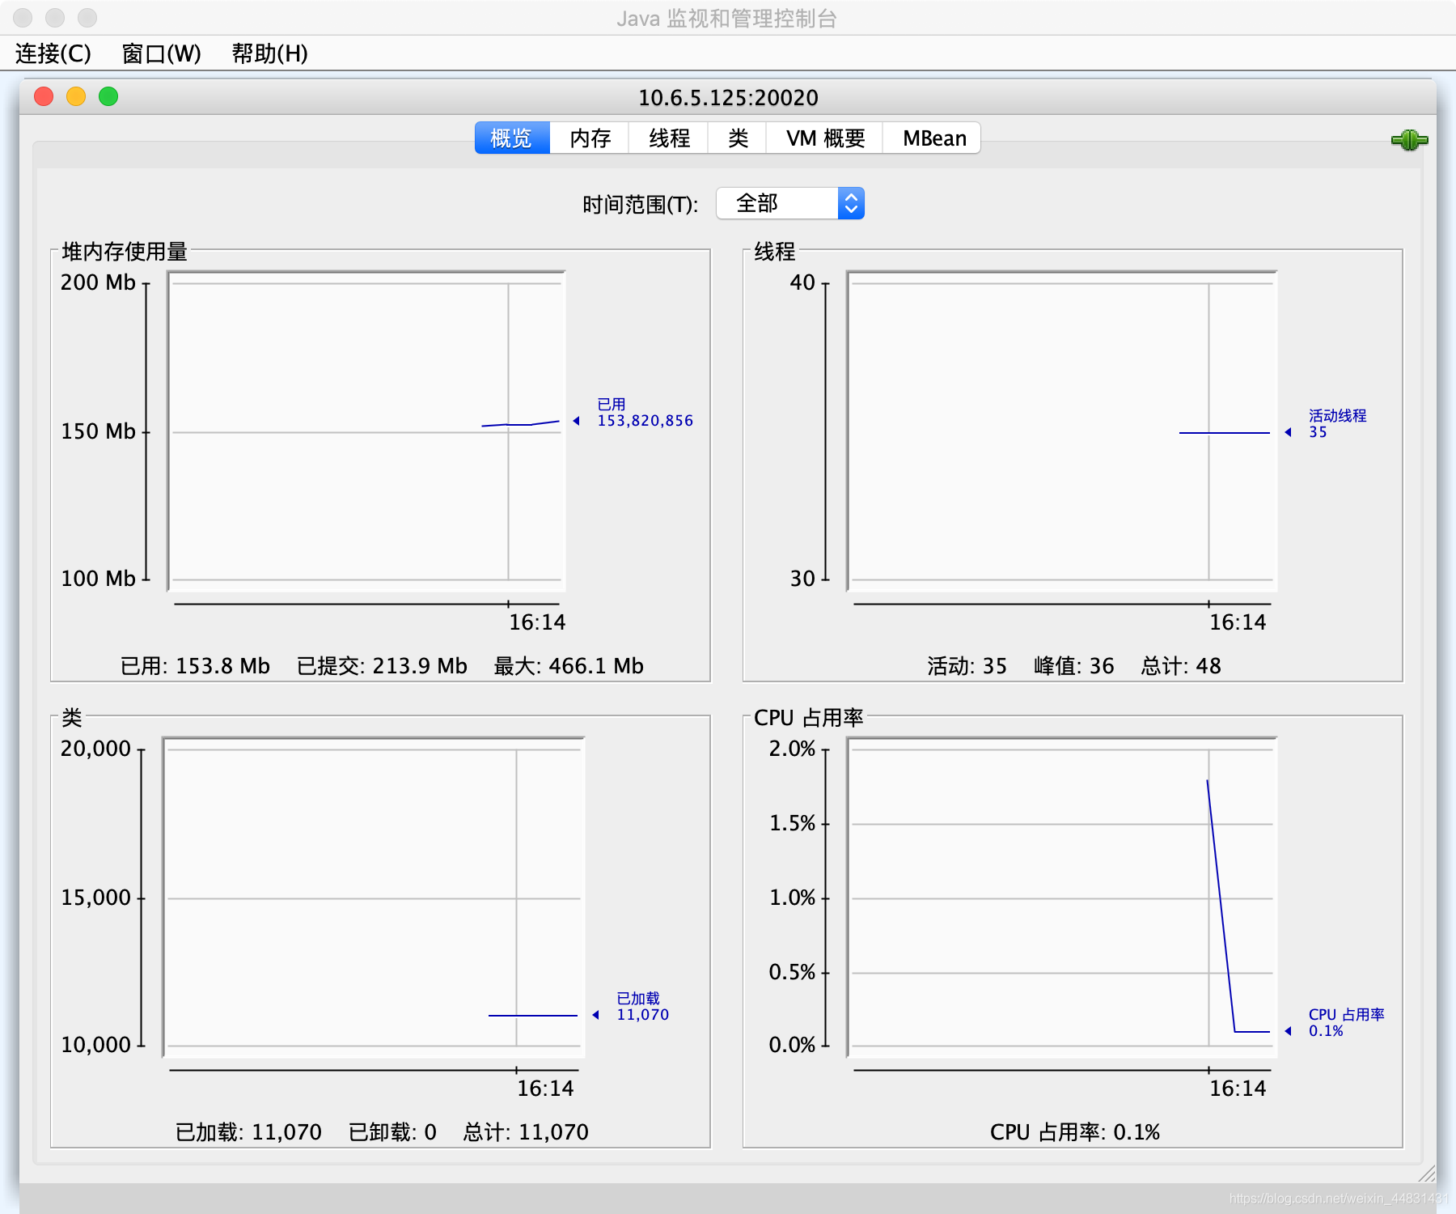This screenshot has height=1214, width=1456.
Task: Click the CPU 占用率 panel title
Action: [809, 718]
